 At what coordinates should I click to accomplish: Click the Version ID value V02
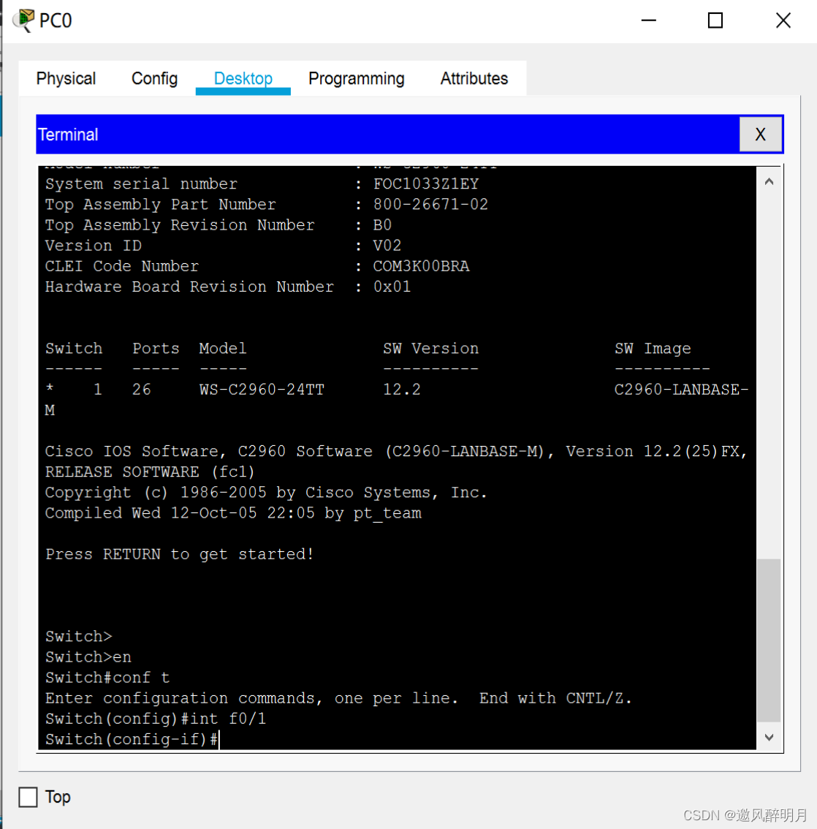(x=387, y=246)
